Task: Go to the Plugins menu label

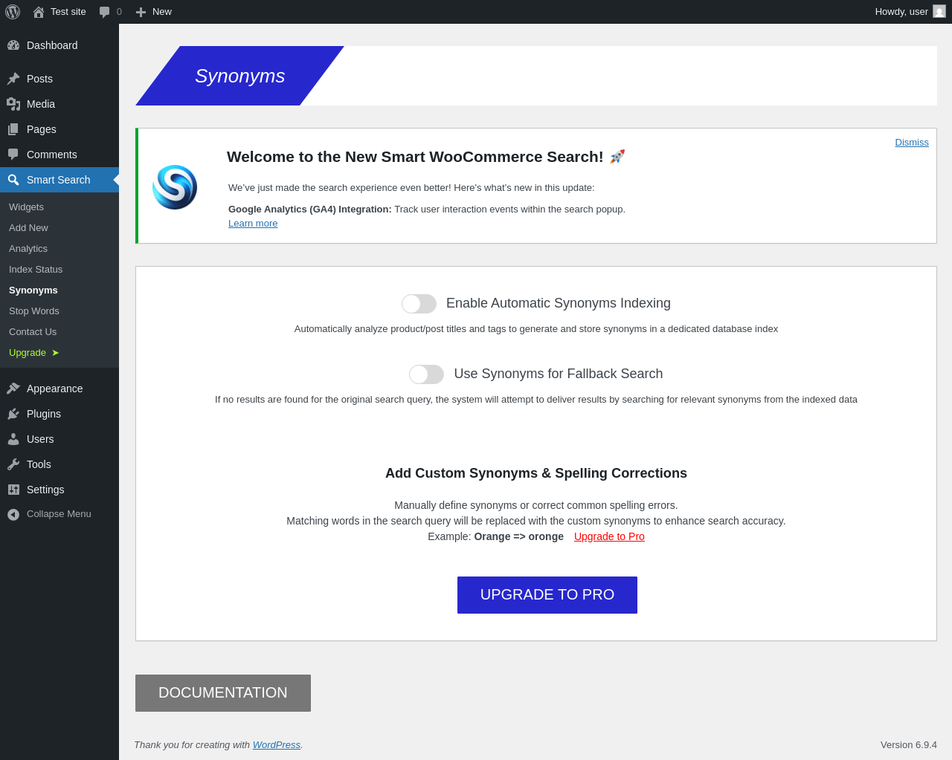Action: point(44,414)
